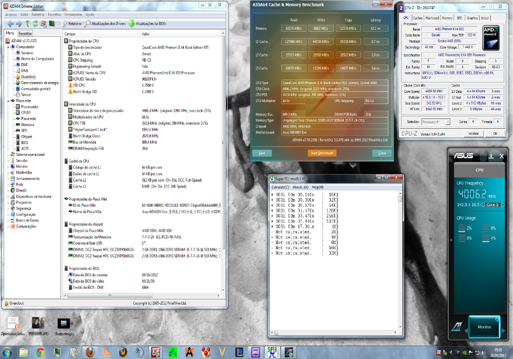The width and height of the screenshot is (513, 359).
Task: Collapse the Placa mãe tree node
Action: point(8,101)
